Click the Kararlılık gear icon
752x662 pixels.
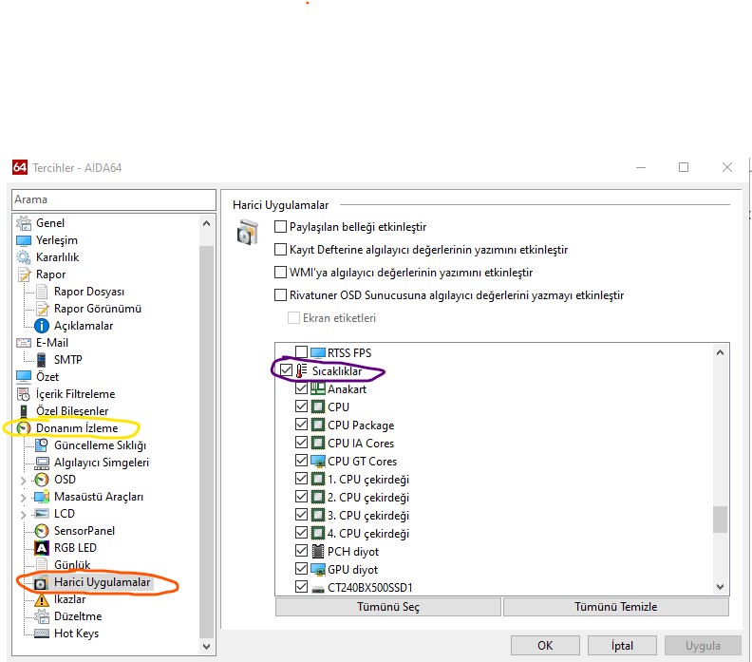tap(24, 257)
